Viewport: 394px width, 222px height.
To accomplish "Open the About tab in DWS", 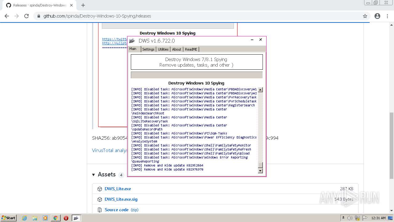I will click(x=177, y=49).
